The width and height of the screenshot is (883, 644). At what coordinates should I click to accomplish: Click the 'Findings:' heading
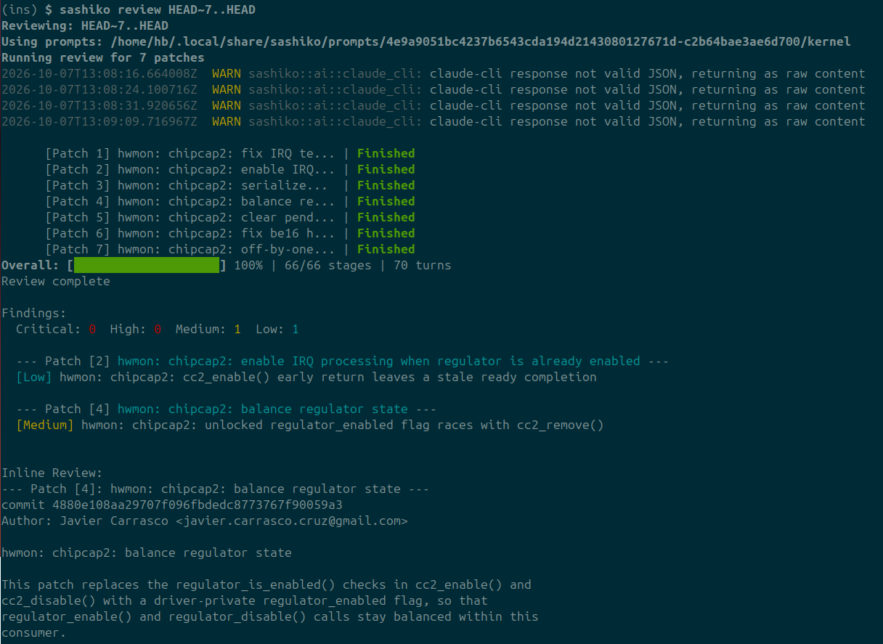pos(34,313)
